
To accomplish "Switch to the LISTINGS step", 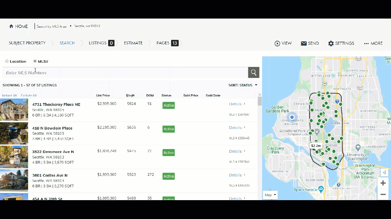I will 98,43.
